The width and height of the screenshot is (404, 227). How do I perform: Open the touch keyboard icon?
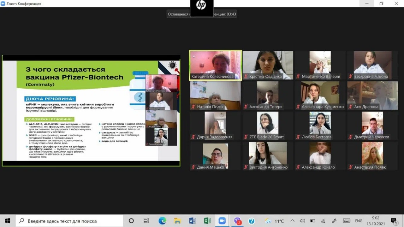pos(347,221)
